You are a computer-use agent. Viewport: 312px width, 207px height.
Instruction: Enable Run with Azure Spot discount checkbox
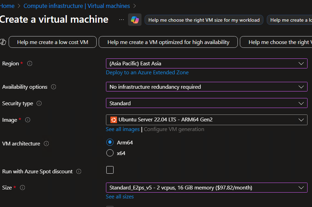tap(110, 170)
